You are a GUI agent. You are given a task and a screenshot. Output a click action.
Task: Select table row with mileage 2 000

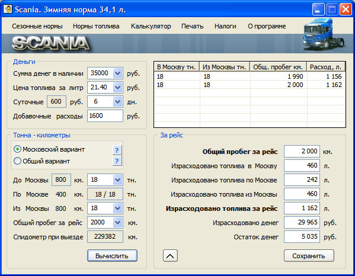[x=250, y=85]
